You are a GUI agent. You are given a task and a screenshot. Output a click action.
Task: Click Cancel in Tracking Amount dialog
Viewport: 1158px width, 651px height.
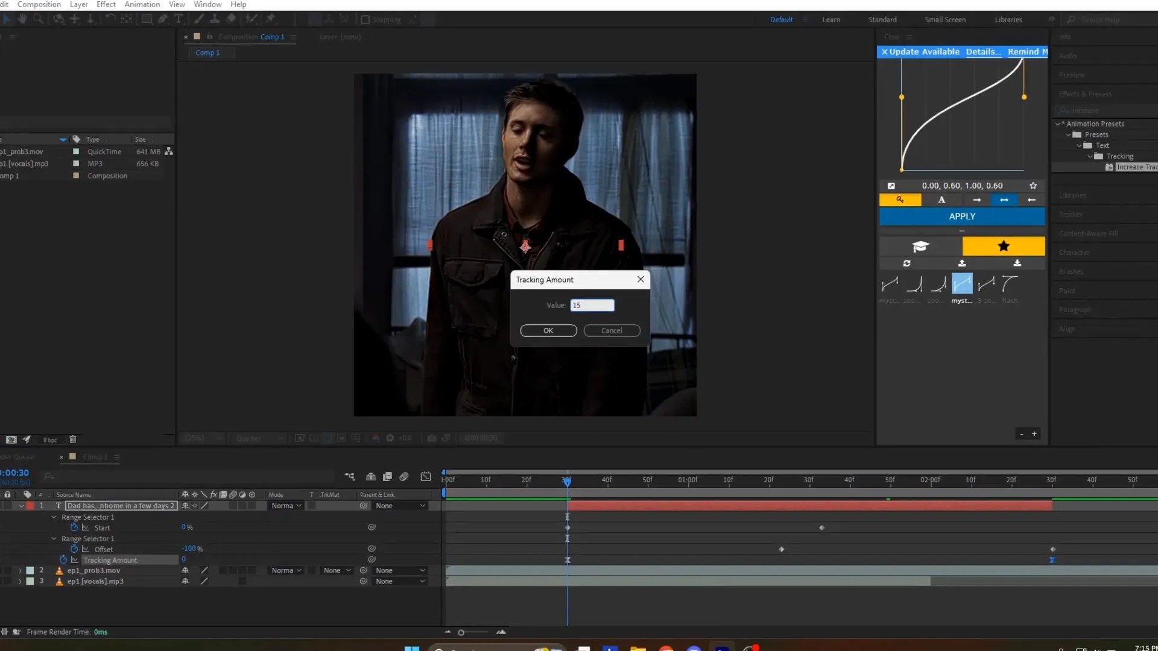click(x=612, y=330)
